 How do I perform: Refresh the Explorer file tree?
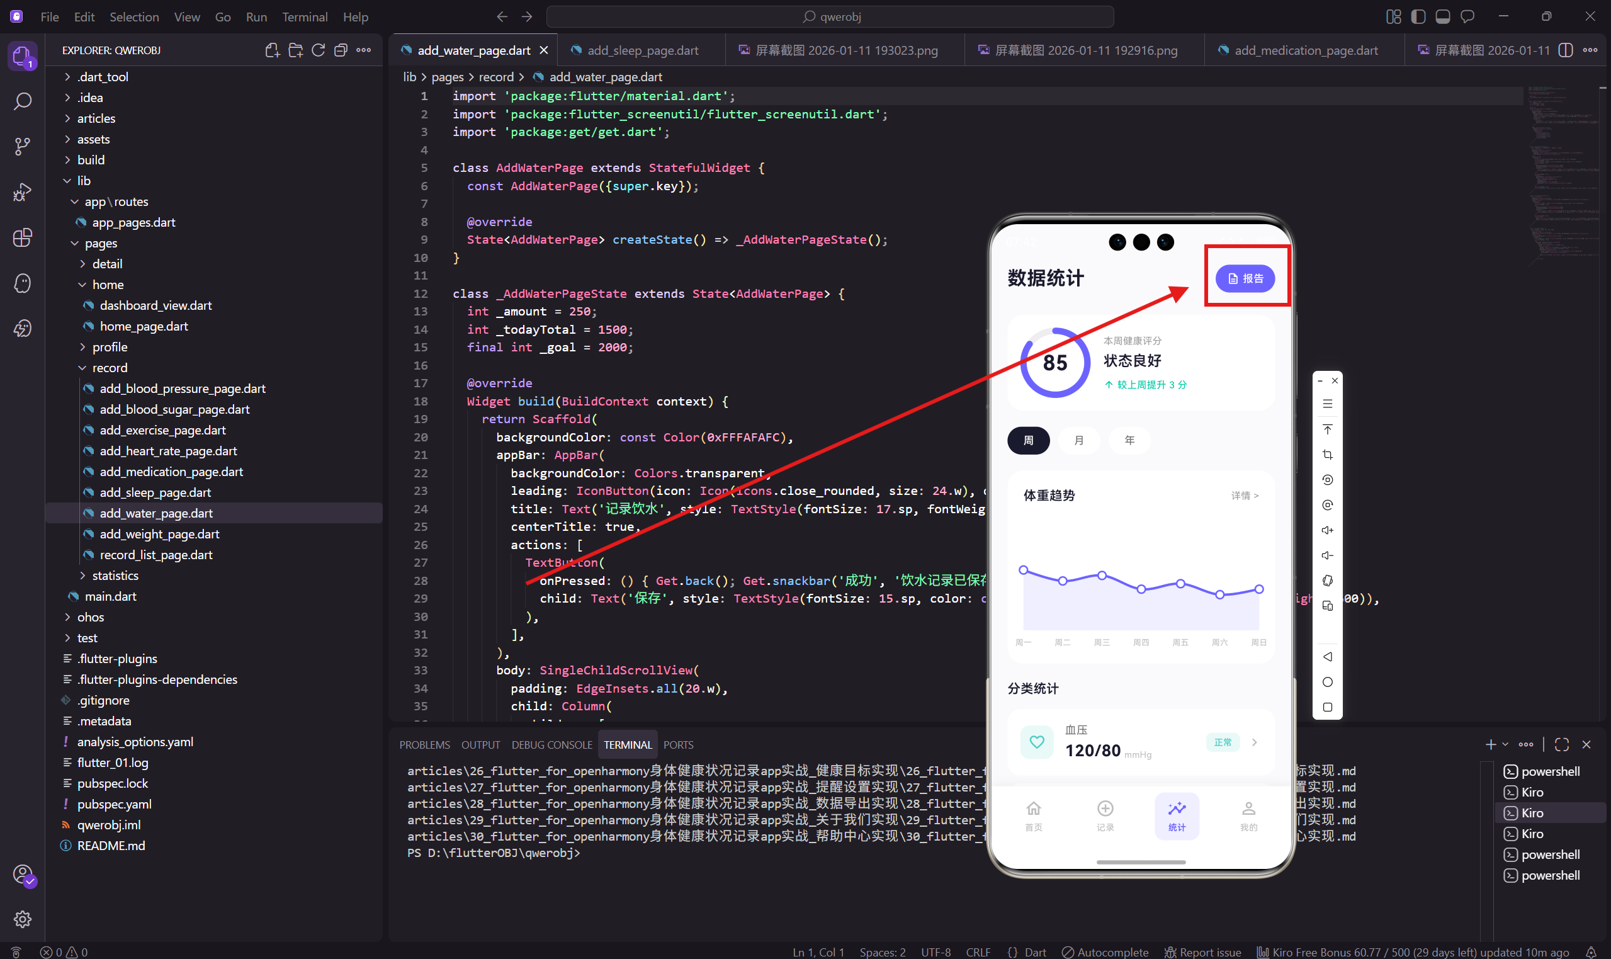(x=318, y=50)
